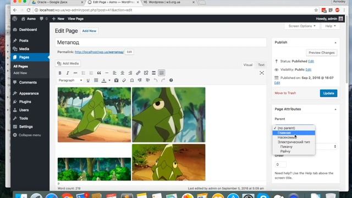This screenshot has width=352, height=198.
Task: Toggle the editor toolbar kitchen sink
Action: 161,73
